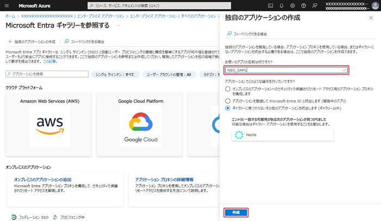Click the この記事 link
The image size is (381, 221).
click(50, 61)
